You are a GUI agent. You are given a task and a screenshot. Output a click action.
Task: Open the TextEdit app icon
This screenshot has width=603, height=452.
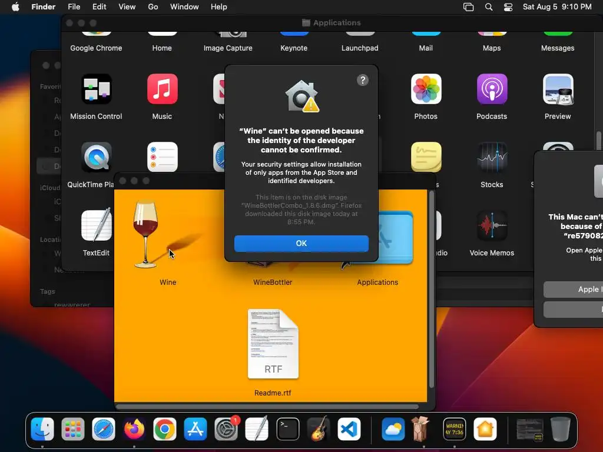coord(96,225)
